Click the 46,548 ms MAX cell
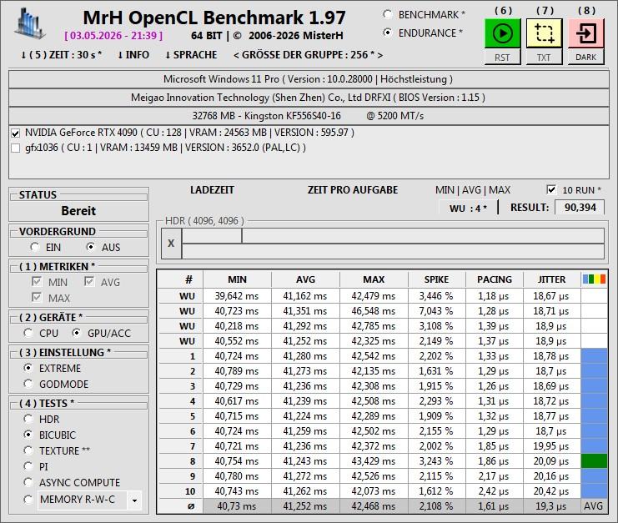Image resolution: width=618 pixels, height=523 pixels. 374,311
